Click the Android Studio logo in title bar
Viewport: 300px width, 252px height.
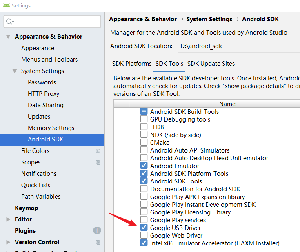coord(7,5)
